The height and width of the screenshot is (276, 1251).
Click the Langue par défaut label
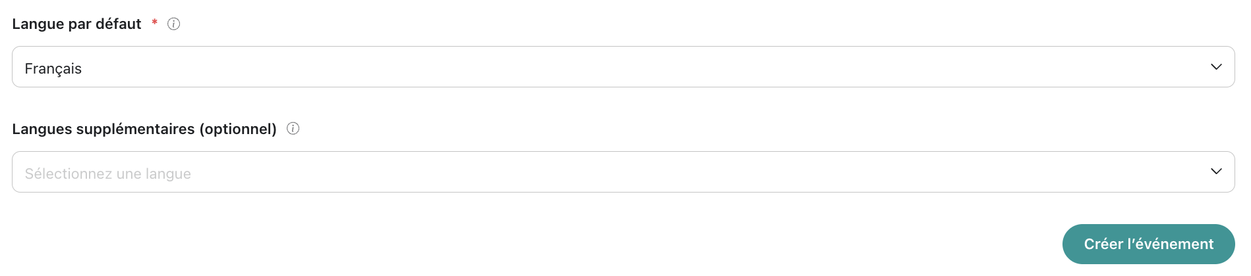(76, 24)
